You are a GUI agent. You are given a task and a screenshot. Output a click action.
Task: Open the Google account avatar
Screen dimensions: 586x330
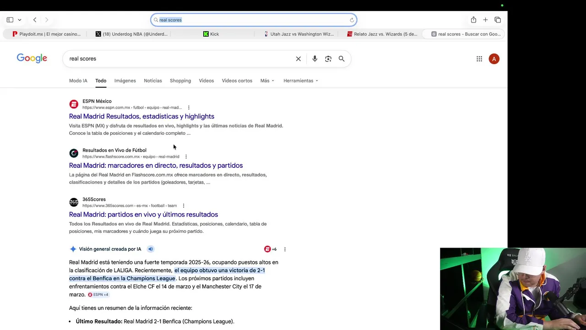[494, 59]
